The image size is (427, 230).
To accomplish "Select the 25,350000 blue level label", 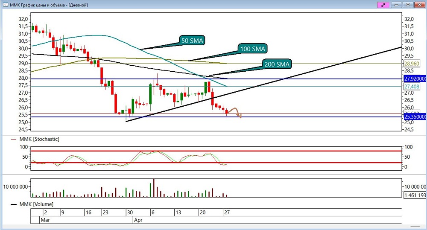I will pos(415,117).
